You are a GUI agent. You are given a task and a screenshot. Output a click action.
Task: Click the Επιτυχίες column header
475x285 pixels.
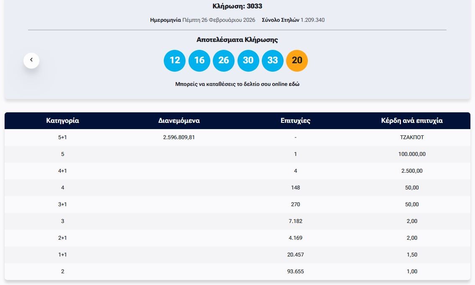pos(295,121)
